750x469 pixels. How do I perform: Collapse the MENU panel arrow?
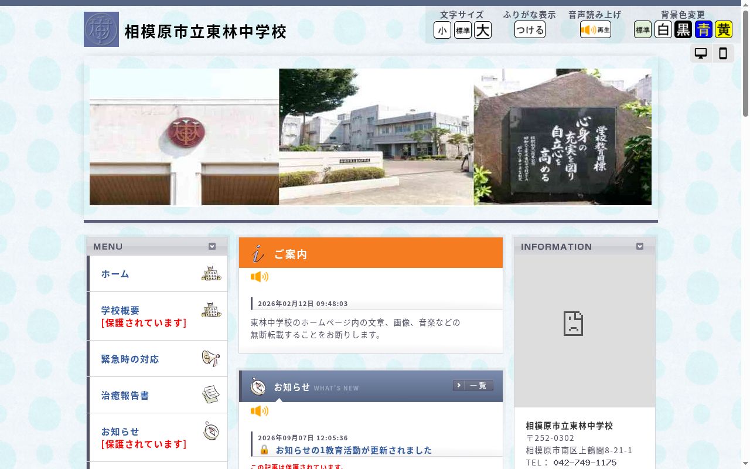pyautogui.click(x=212, y=246)
